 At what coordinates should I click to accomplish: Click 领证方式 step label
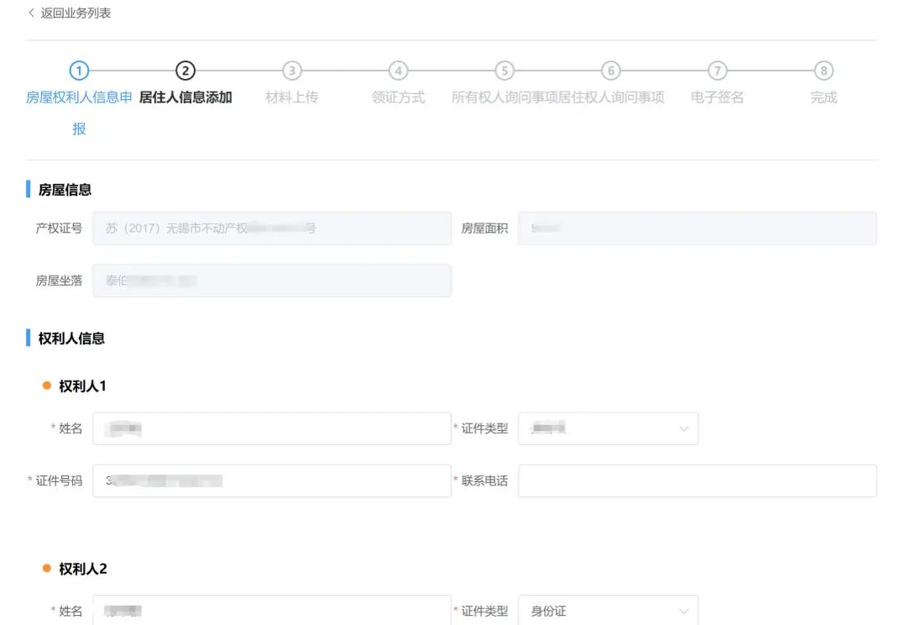pyautogui.click(x=398, y=97)
